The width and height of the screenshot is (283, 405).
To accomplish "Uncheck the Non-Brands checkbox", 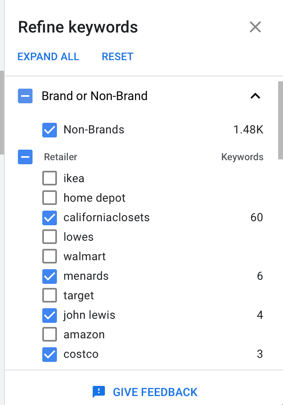I will pos(50,130).
